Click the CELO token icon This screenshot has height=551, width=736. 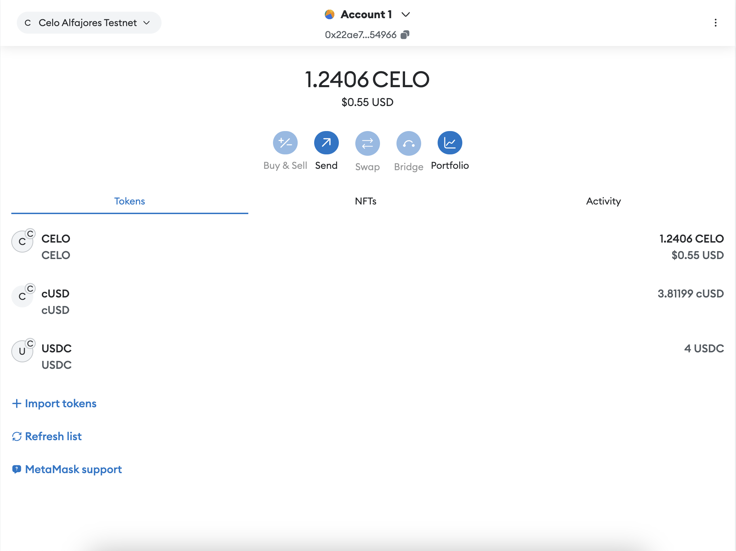click(22, 242)
